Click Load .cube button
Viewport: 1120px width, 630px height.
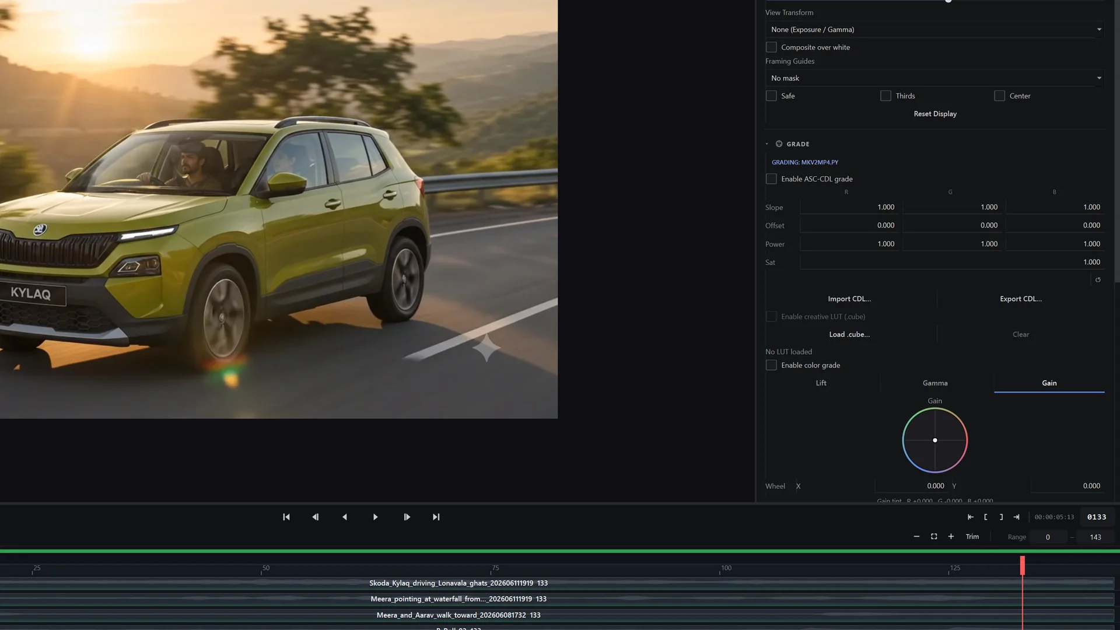849,334
